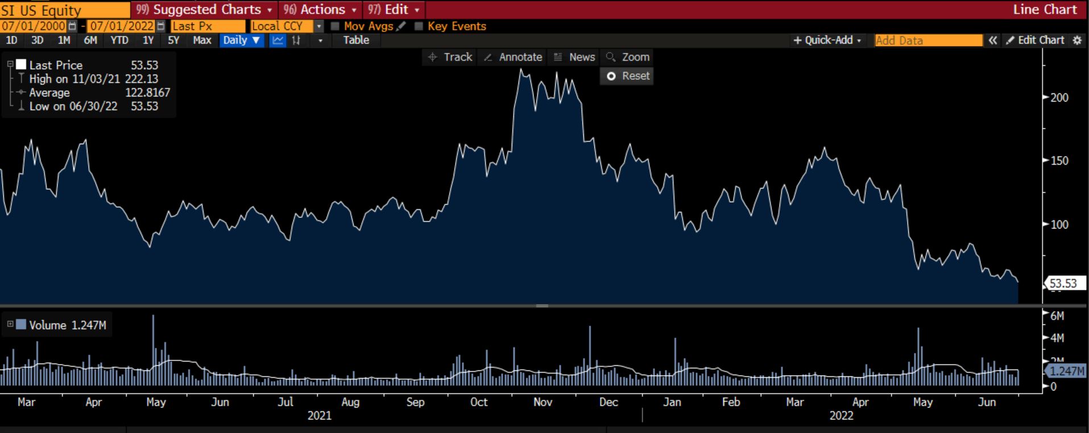Select the Max range tab
1089x433 pixels.
click(x=202, y=40)
